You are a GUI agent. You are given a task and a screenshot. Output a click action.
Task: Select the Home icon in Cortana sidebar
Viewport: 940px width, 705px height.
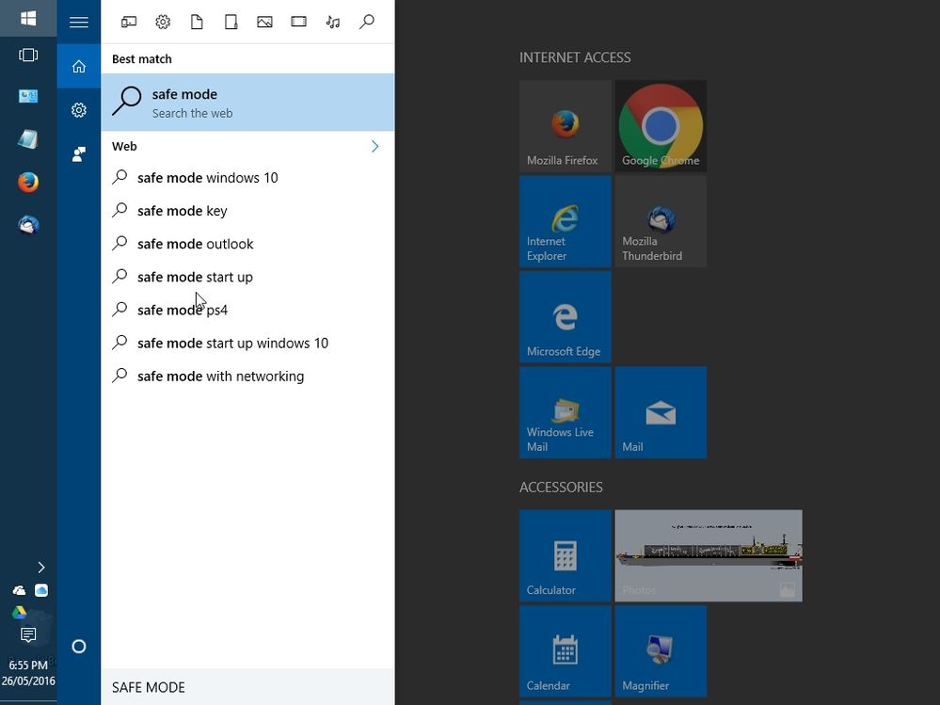coord(78,66)
